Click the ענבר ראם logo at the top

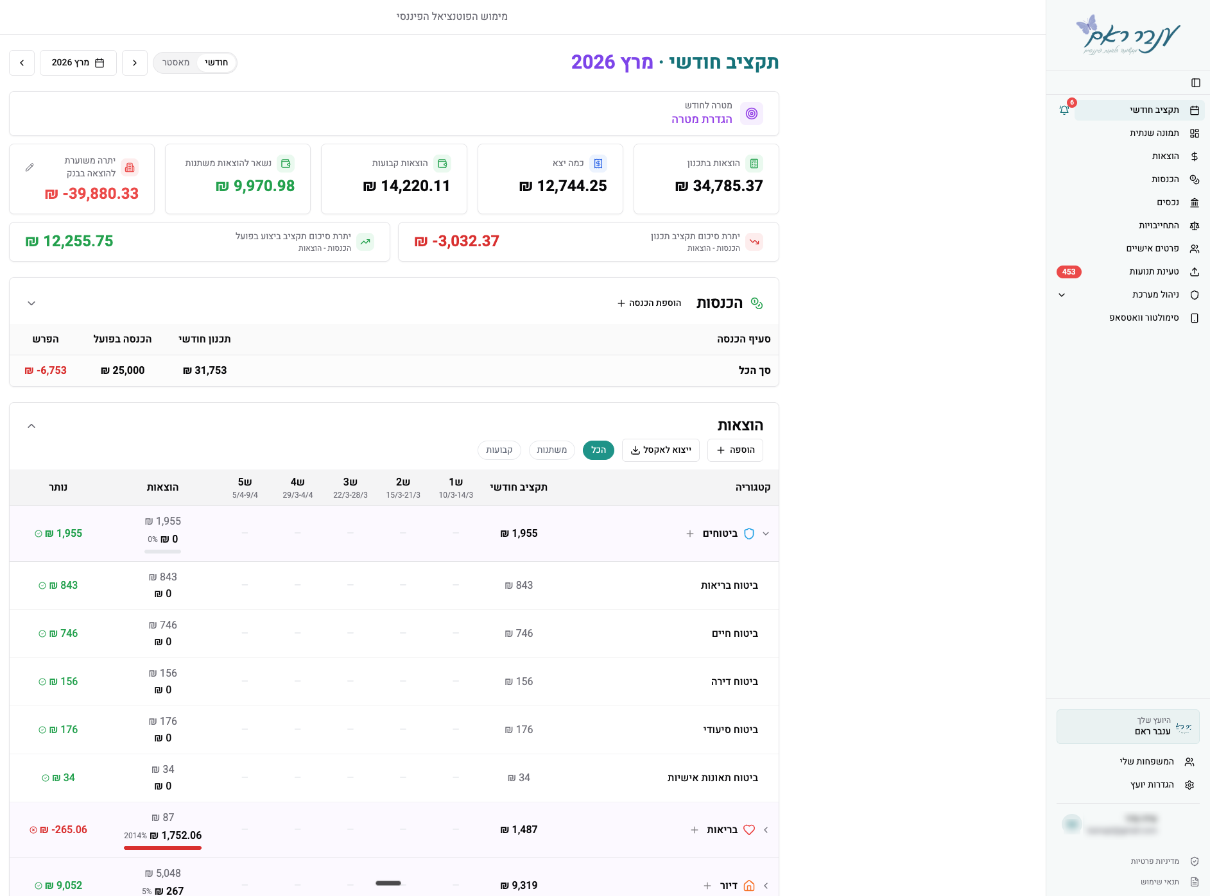(1128, 35)
